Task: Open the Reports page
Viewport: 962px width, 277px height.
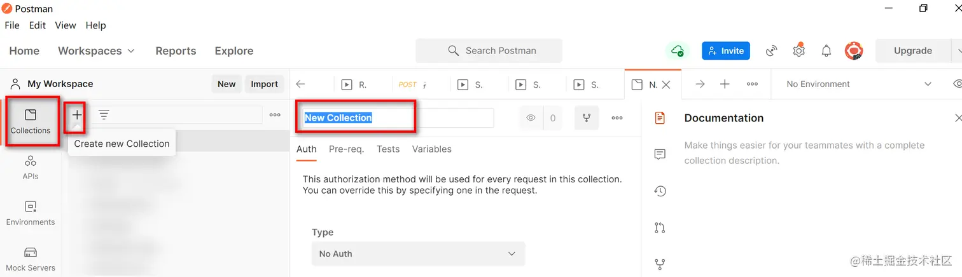Action: [176, 51]
